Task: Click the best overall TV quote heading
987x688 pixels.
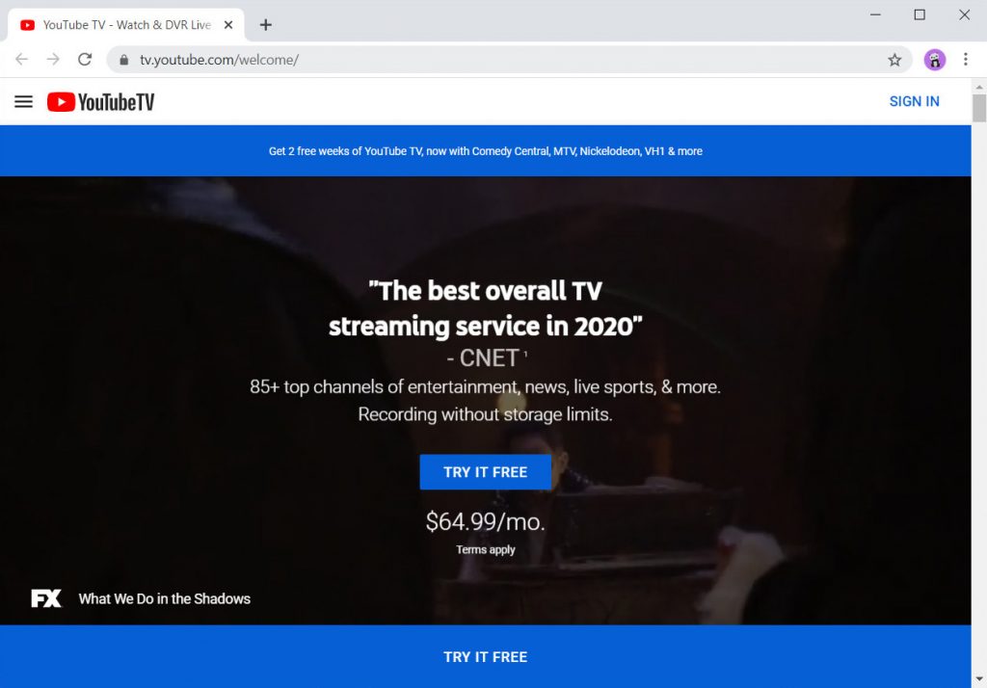Action: coord(486,308)
